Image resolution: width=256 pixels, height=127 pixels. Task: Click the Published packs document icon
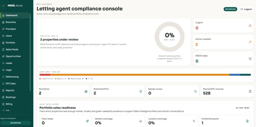247,121
